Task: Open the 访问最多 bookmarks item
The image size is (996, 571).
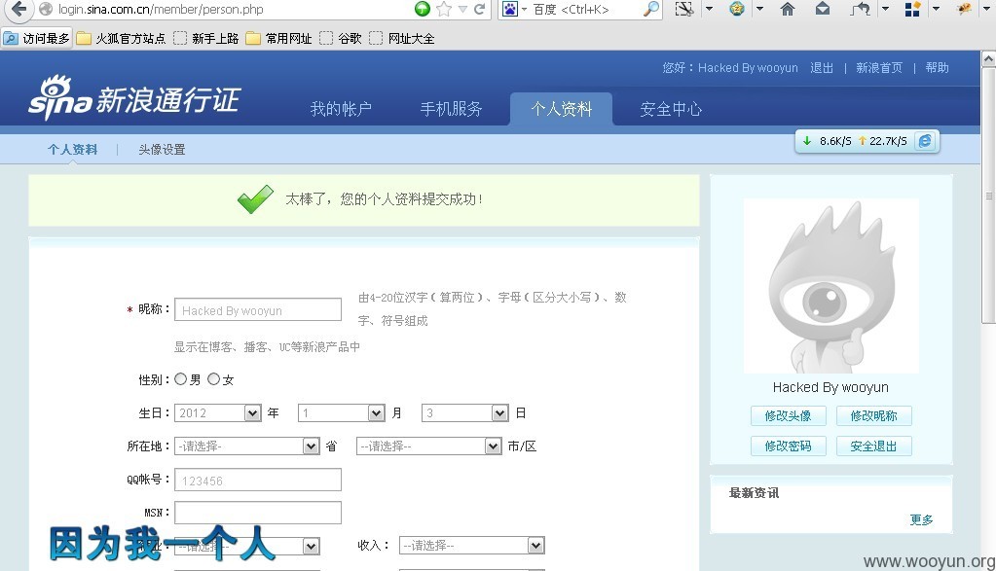Action: click(37, 38)
